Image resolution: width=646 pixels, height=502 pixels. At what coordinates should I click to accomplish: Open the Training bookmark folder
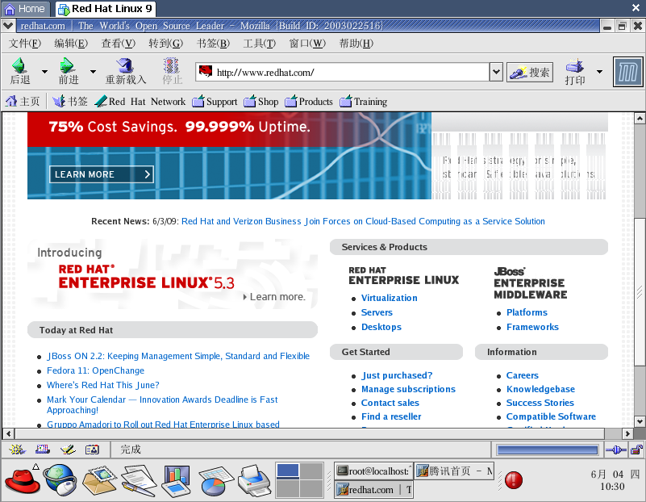pyautogui.click(x=363, y=102)
